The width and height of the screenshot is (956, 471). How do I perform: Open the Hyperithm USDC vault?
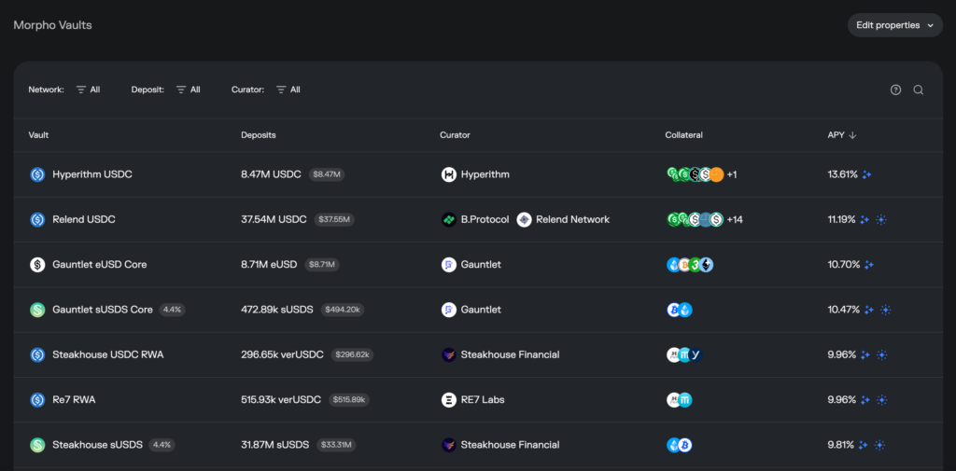coord(92,174)
